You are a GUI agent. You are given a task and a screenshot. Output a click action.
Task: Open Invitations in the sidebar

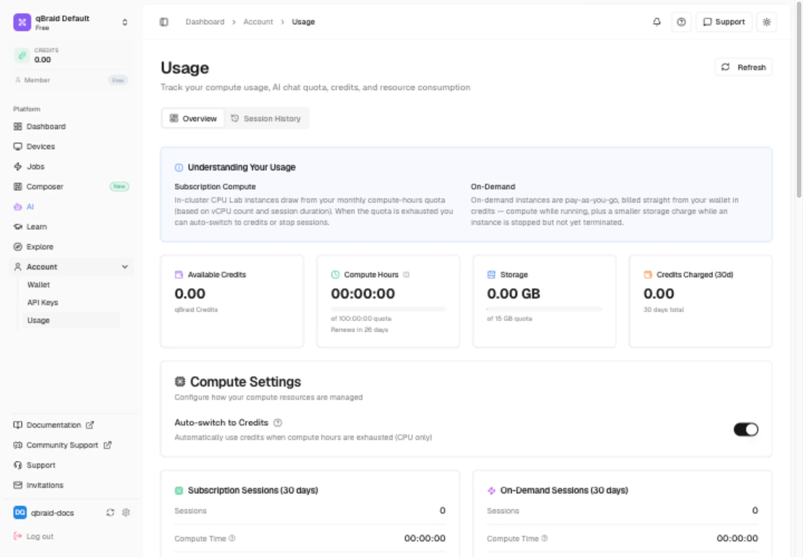point(71,485)
